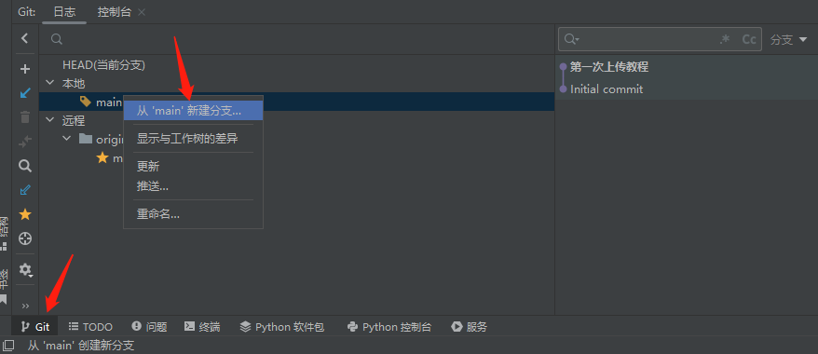Click the 从 'main' 创建新分支 status bar text
Image resolution: width=818 pixels, height=354 pixels.
tap(81, 345)
